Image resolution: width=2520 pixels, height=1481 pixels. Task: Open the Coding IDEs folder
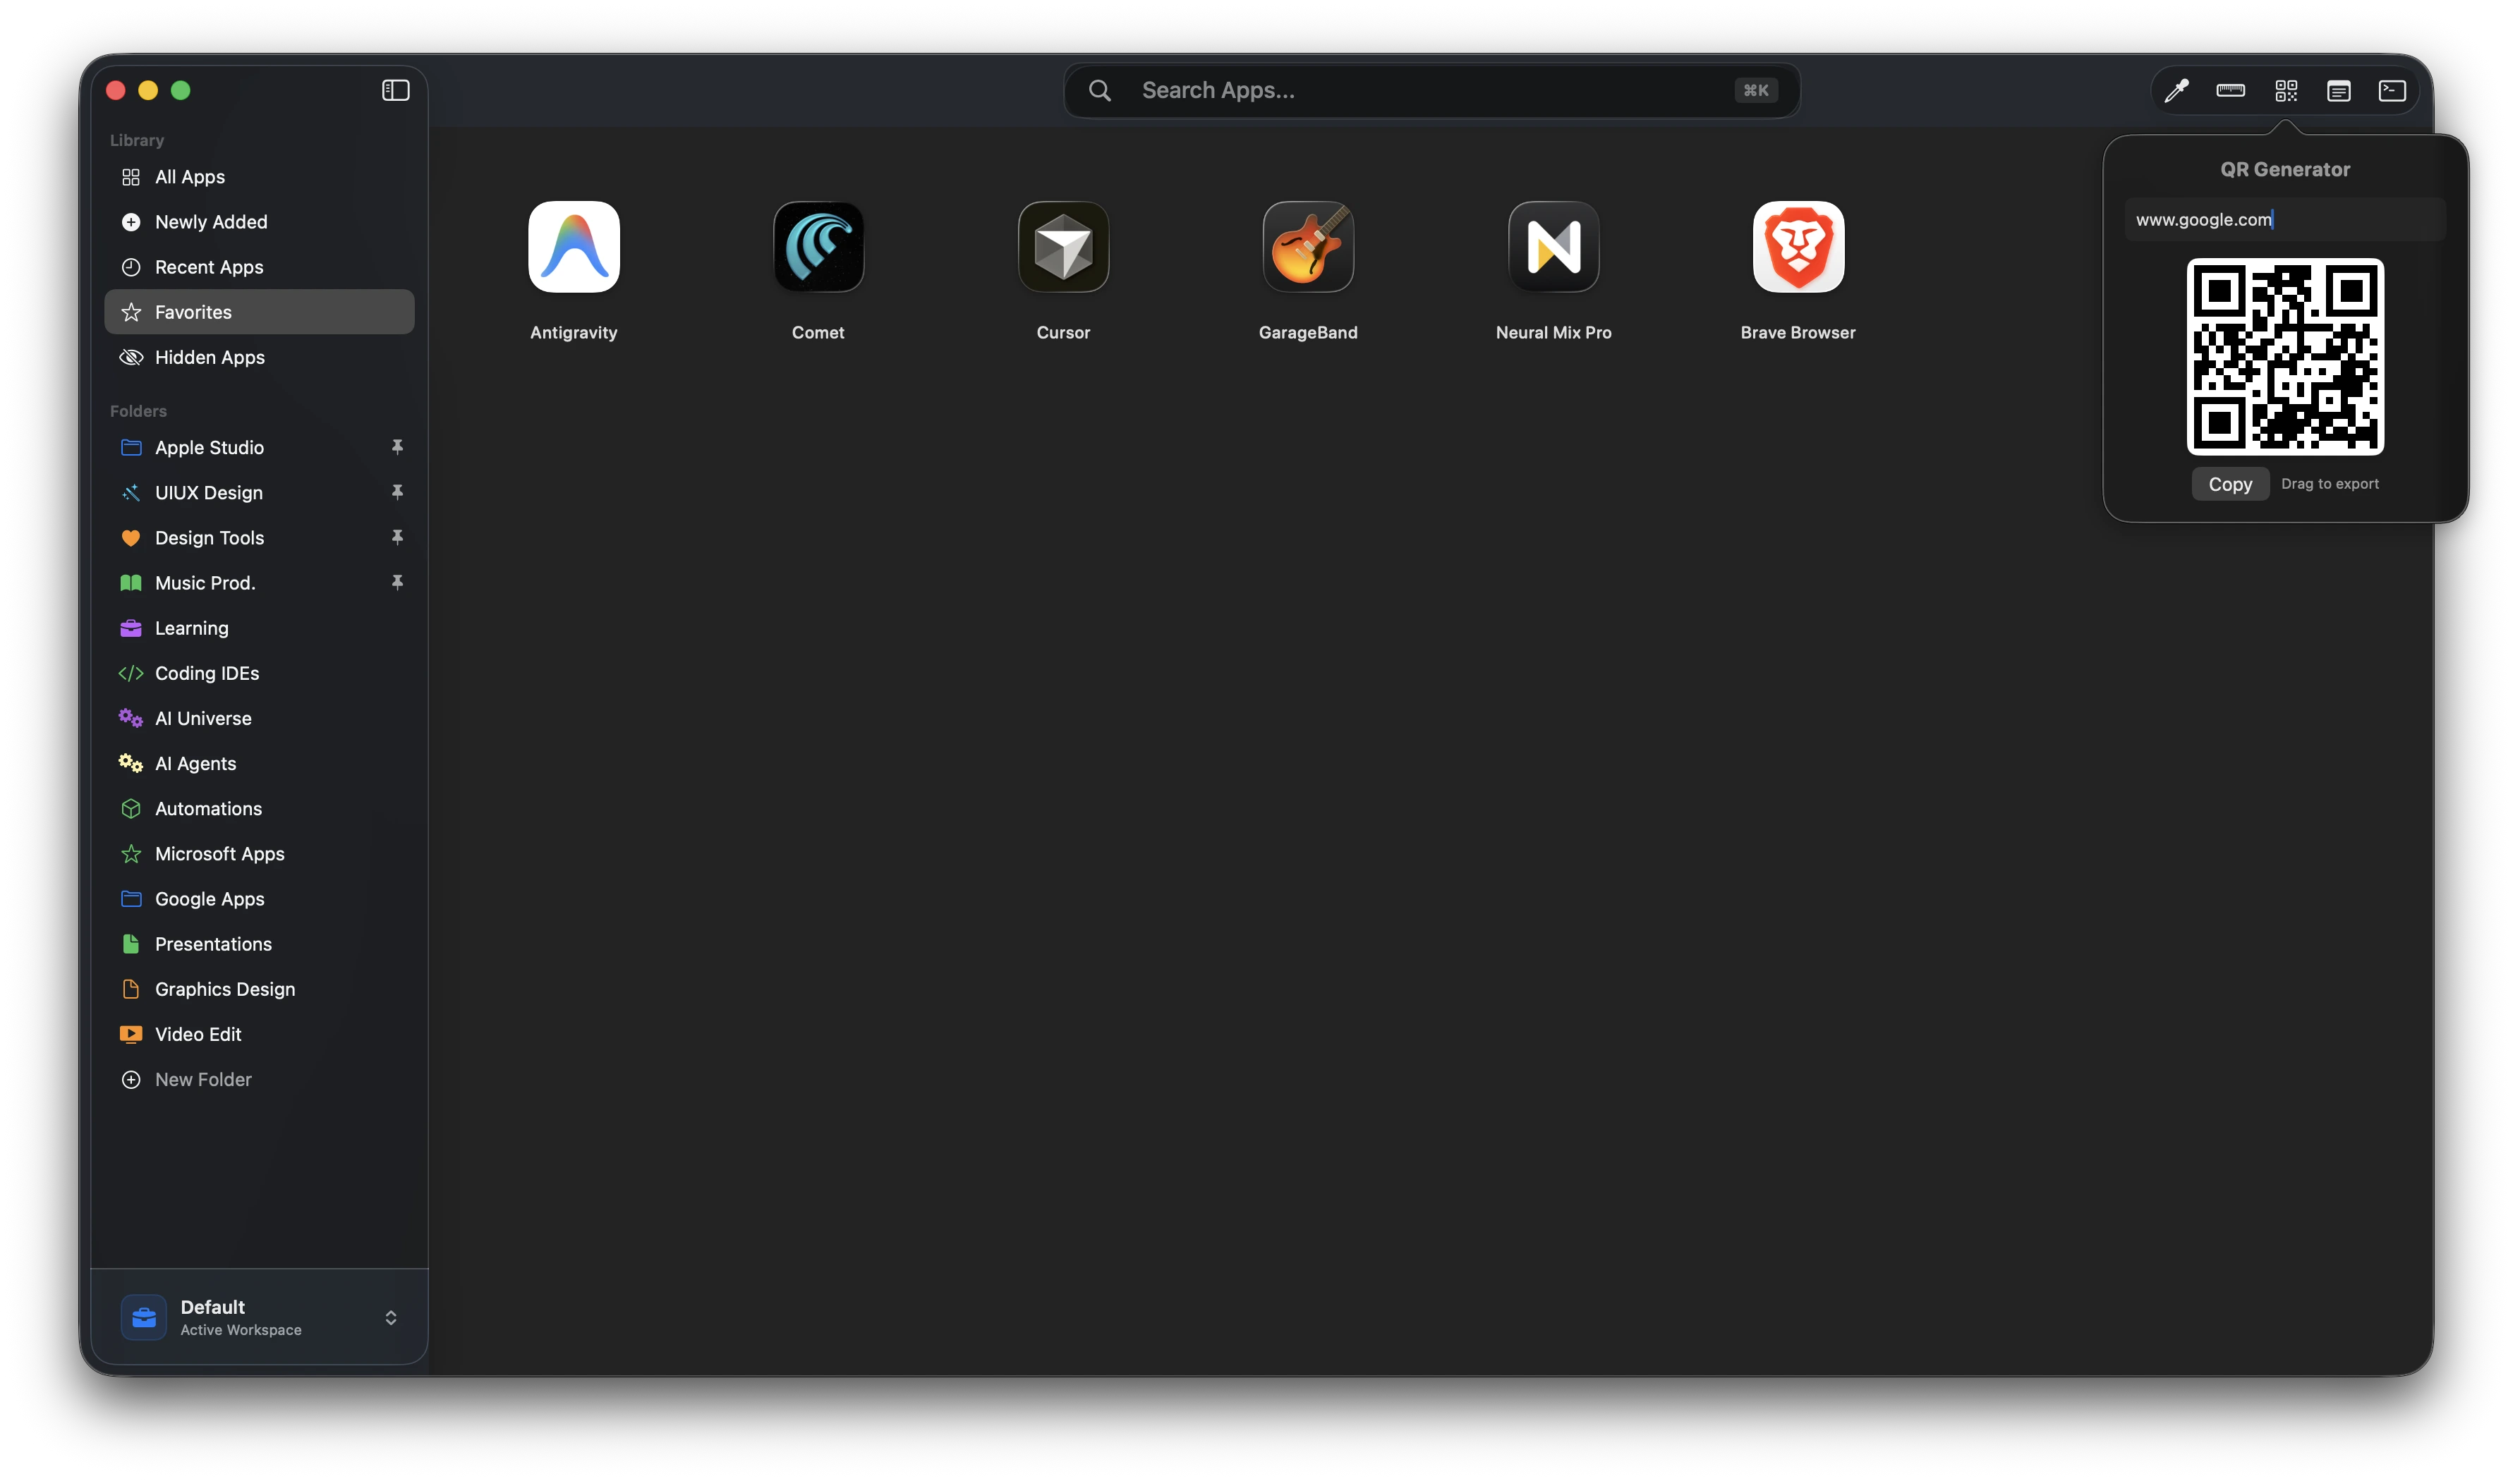pyautogui.click(x=259, y=673)
